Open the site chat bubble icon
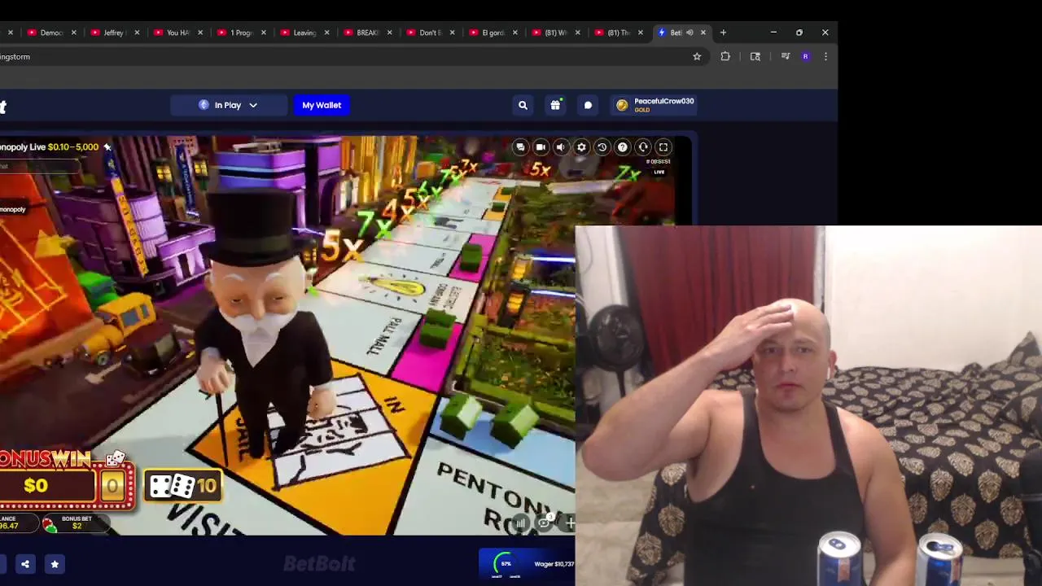The width and height of the screenshot is (1042, 586). click(x=588, y=105)
